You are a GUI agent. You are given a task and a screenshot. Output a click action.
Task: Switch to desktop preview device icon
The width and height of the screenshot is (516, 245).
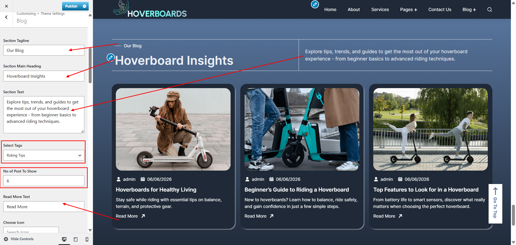(x=64, y=239)
